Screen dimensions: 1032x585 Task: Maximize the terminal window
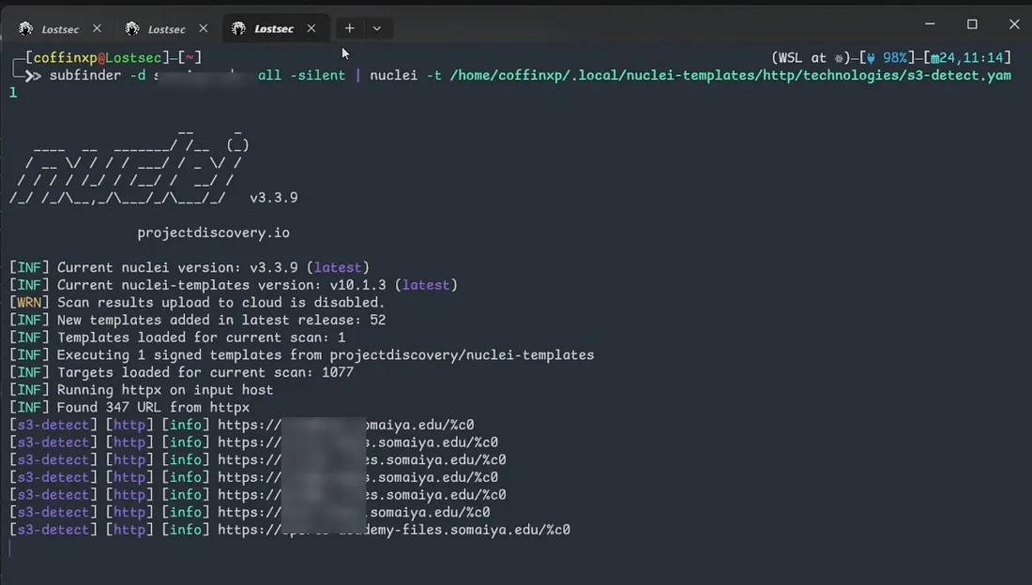972,24
